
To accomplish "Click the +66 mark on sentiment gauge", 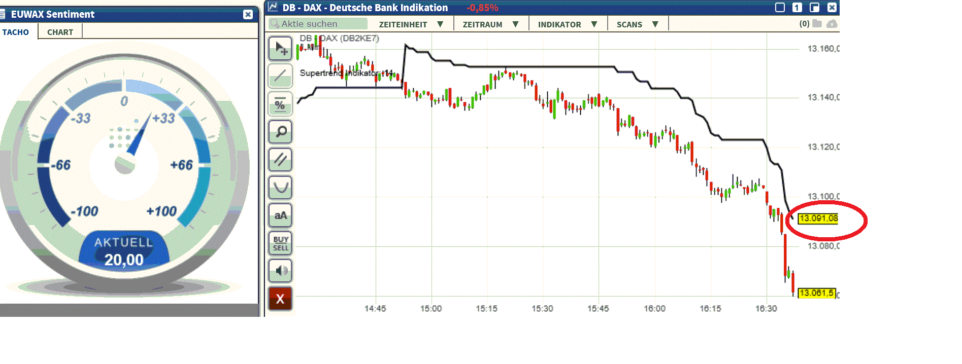I will pos(182,165).
